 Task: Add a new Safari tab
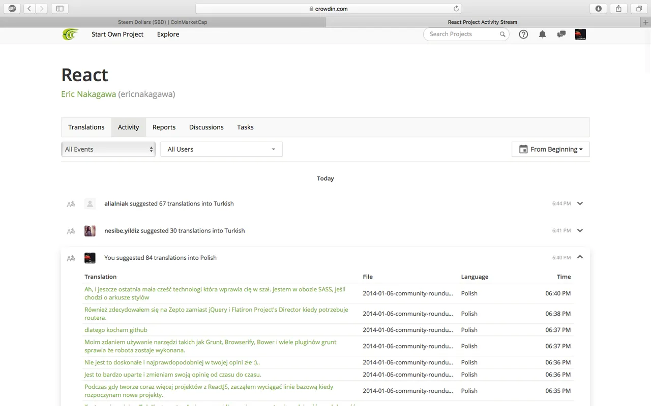(x=645, y=22)
